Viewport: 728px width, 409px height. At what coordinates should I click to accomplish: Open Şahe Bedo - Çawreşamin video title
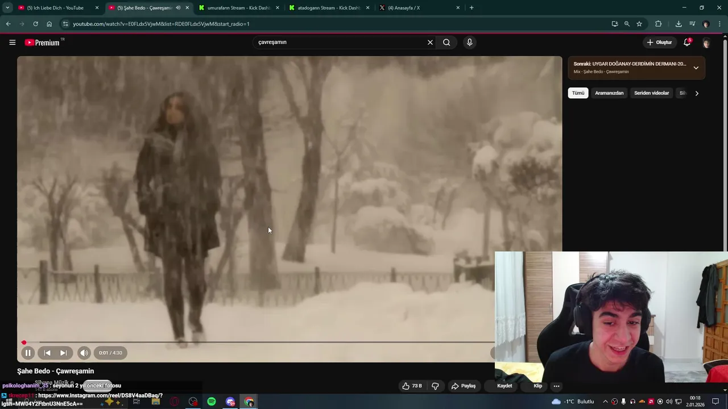click(56, 371)
